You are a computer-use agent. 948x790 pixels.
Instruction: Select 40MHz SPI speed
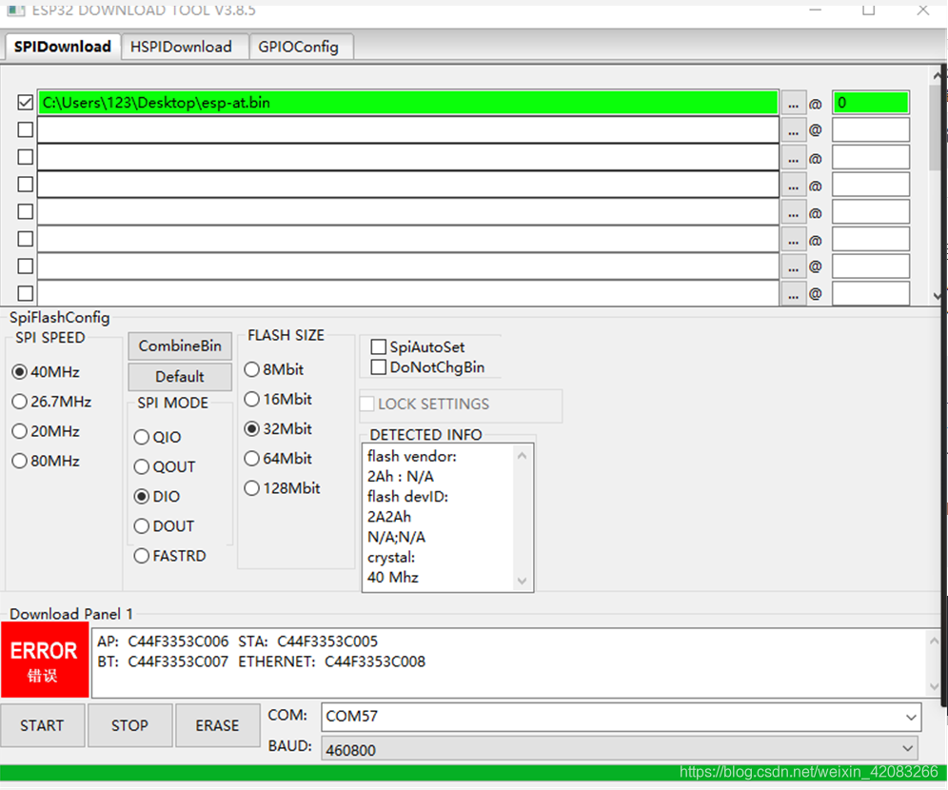[46, 372]
